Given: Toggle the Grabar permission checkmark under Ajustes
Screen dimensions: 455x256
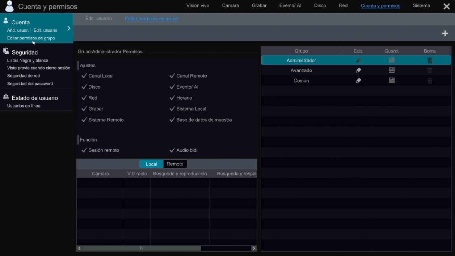Looking at the screenshot, I should [x=84, y=109].
